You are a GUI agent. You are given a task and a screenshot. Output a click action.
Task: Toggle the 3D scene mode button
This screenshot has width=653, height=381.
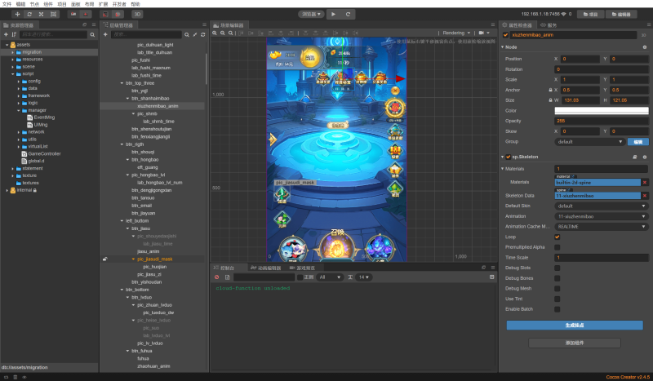click(137, 14)
